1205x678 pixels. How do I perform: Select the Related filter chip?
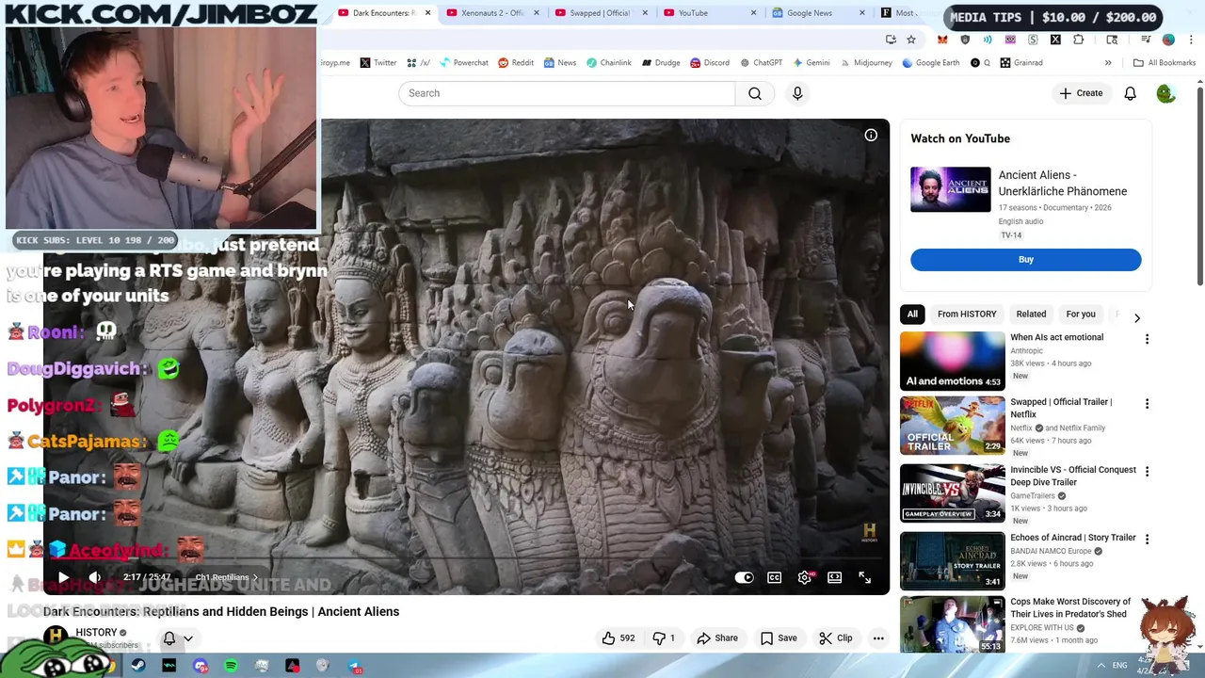1031,315
